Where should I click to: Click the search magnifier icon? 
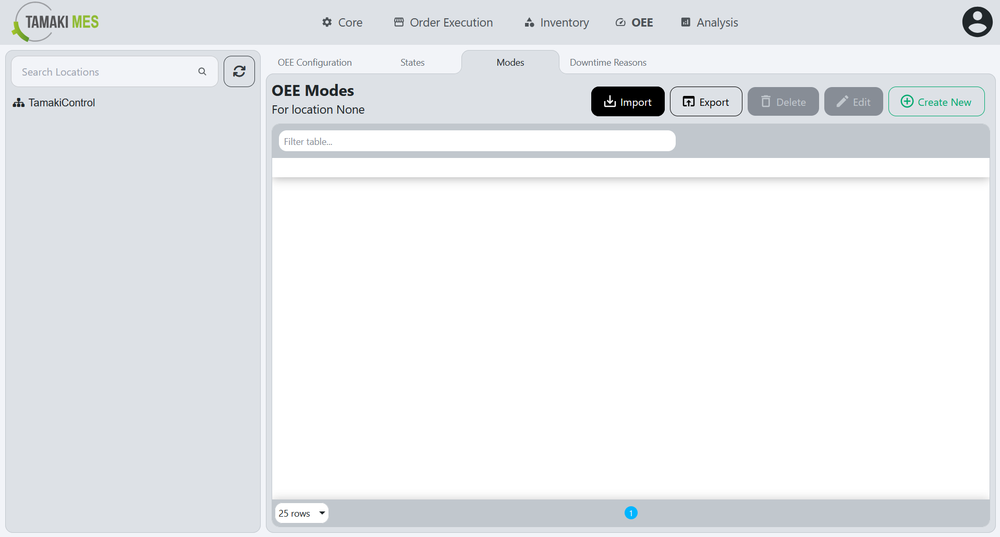(202, 71)
